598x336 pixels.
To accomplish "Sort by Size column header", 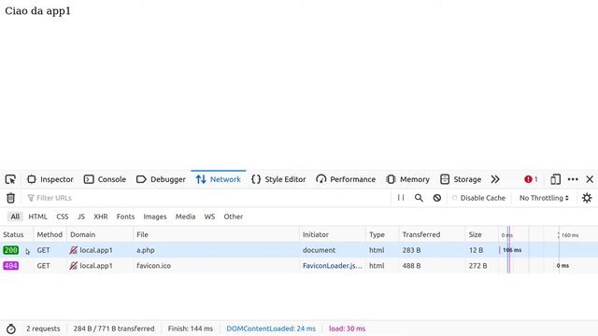I will tap(482, 234).
